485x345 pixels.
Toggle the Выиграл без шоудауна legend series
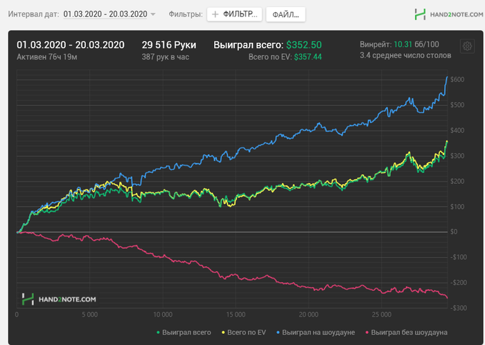click(407, 333)
